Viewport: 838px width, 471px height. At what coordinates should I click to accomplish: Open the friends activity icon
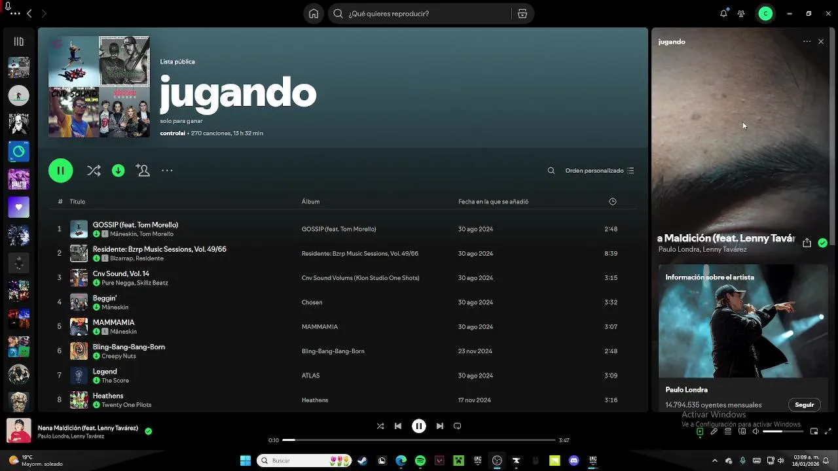[741, 14]
